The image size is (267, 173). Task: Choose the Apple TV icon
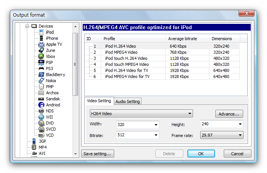(x=41, y=44)
